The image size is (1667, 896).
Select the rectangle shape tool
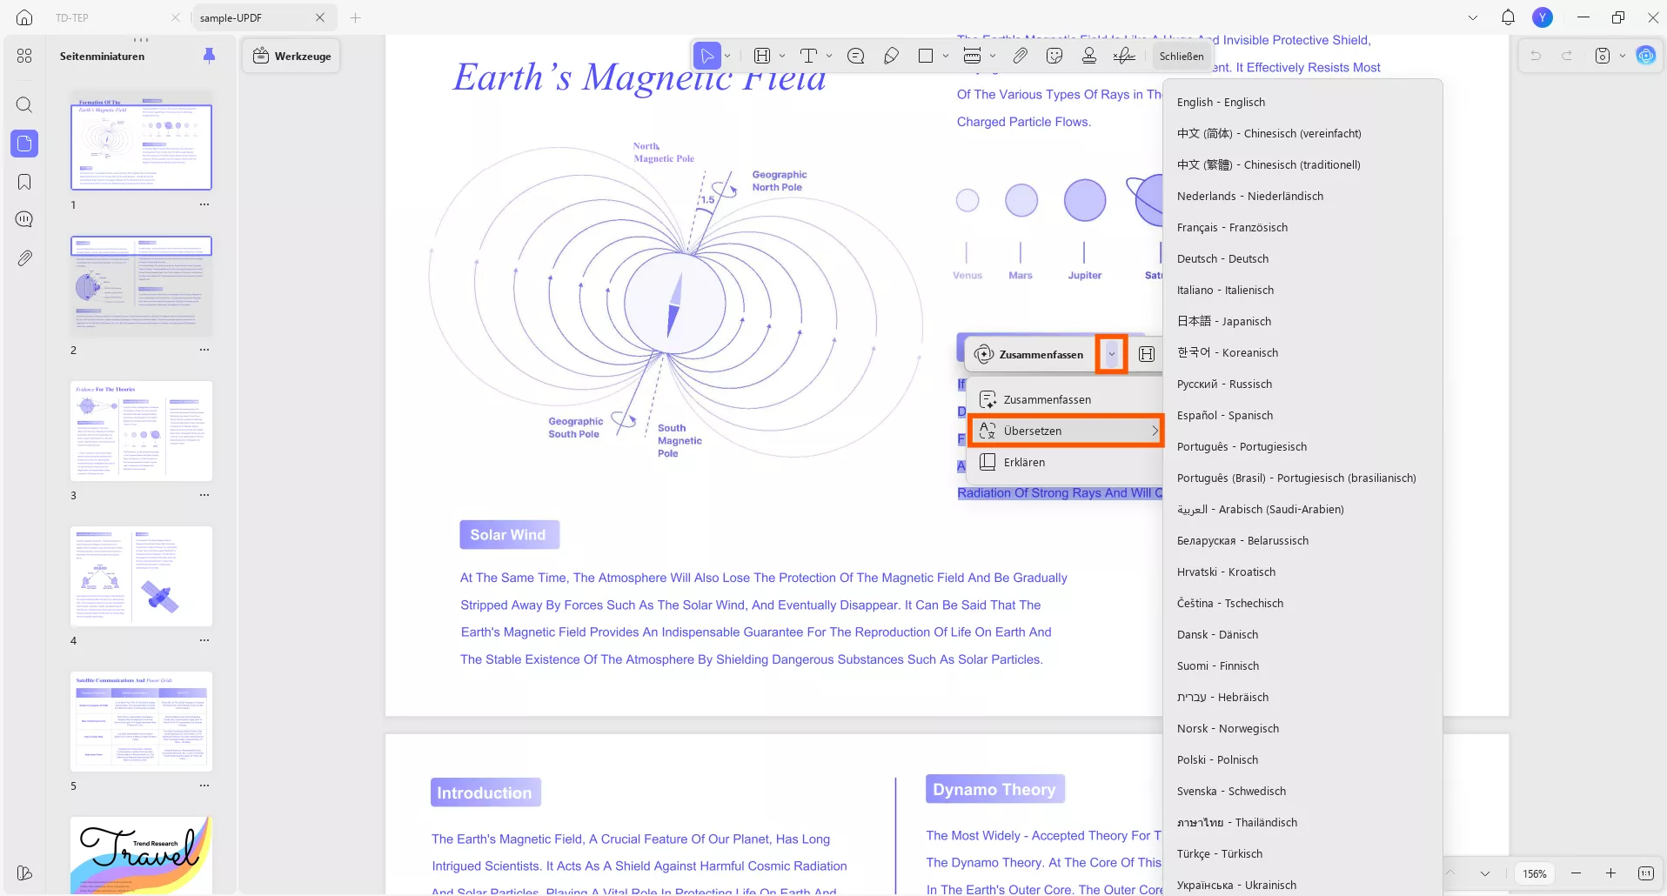(x=926, y=56)
